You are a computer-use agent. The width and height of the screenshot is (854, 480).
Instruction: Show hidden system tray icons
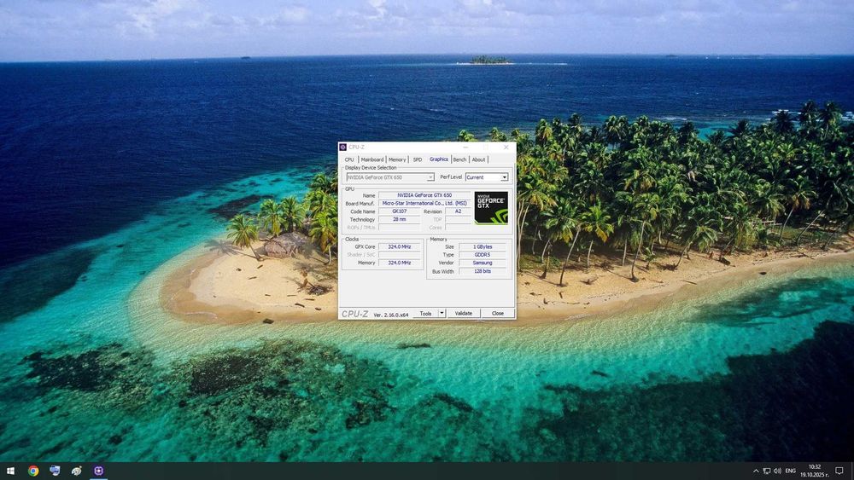756,471
